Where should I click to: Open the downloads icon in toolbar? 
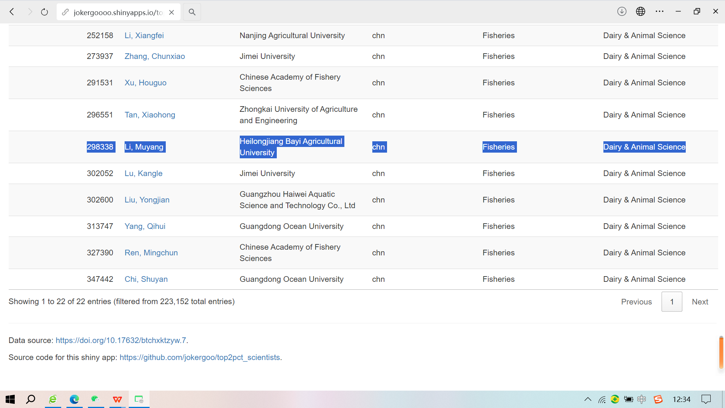(622, 11)
